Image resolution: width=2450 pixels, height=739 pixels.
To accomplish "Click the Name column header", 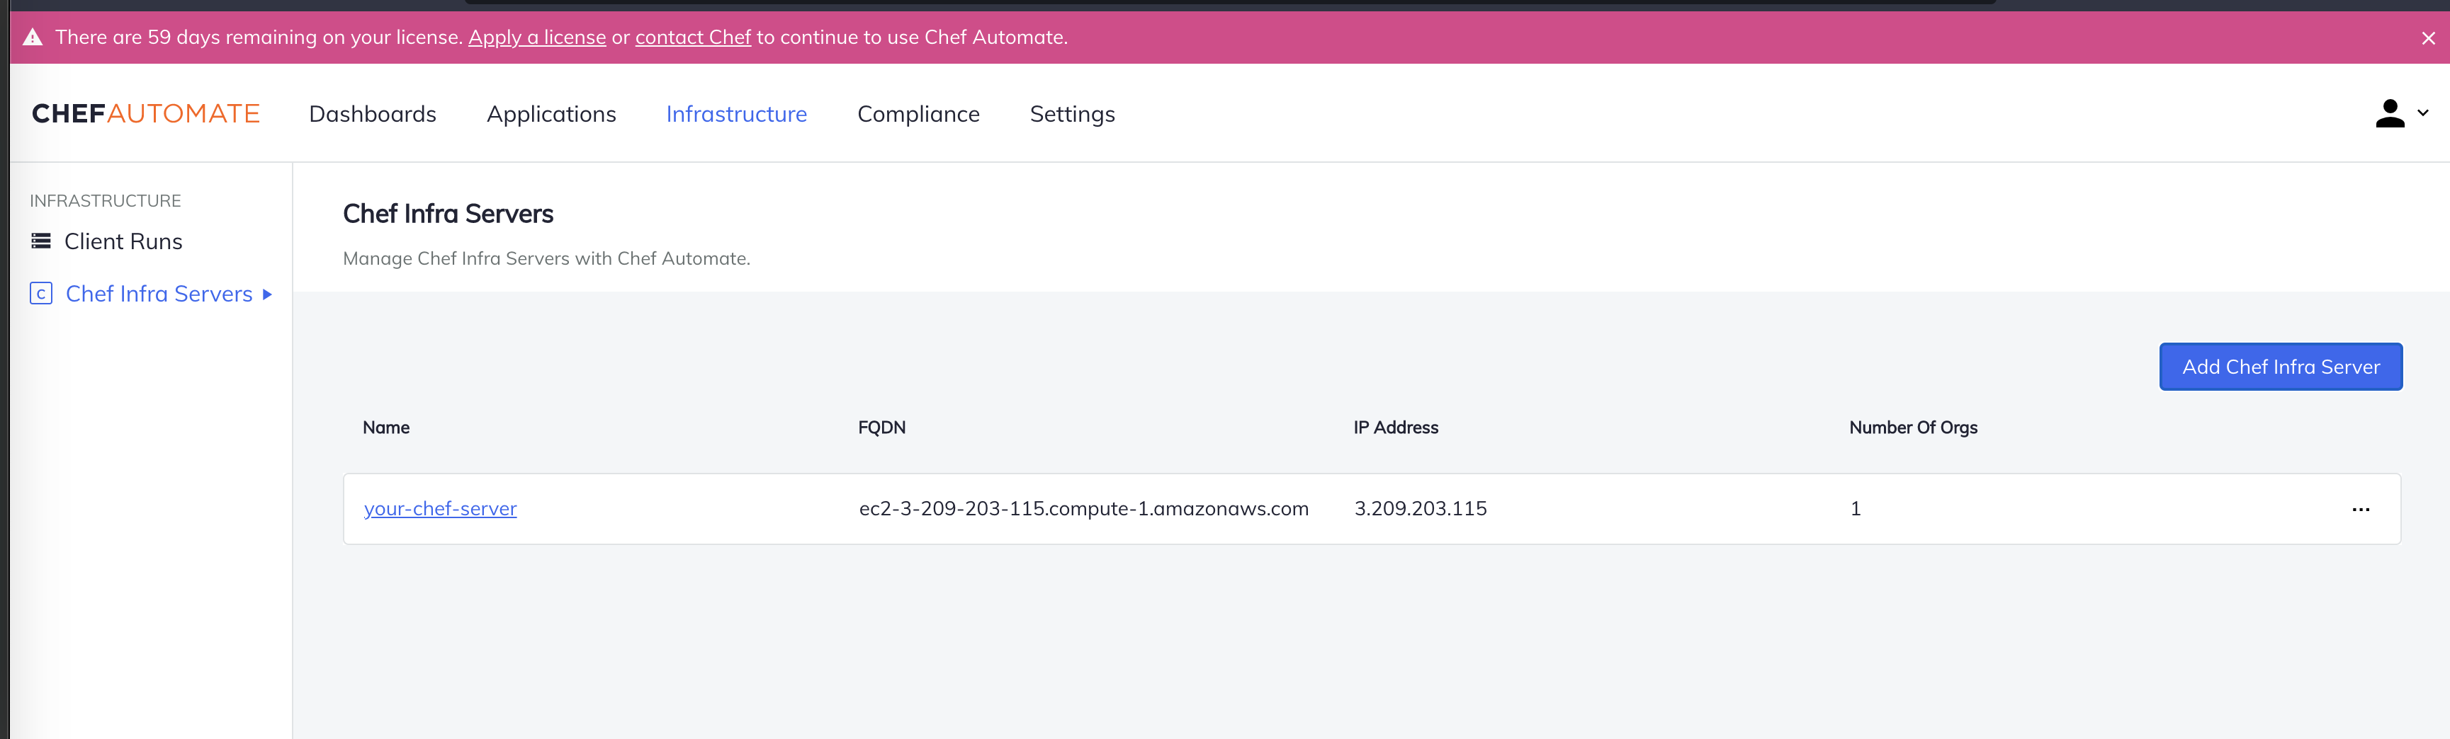I will pyautogui.click(x=386, y=427).
